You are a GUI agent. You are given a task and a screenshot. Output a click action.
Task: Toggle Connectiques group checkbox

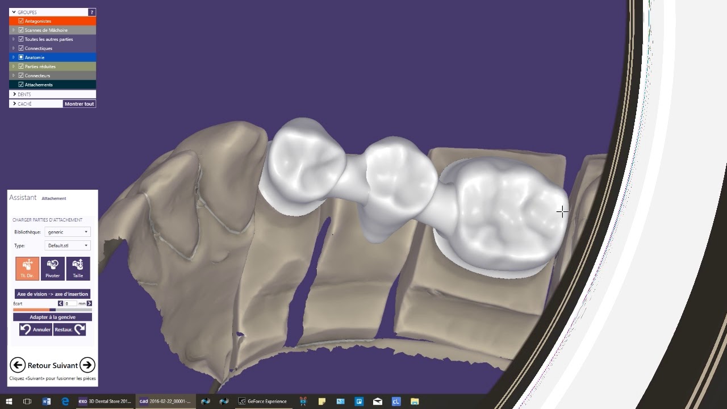(x=21, y=48)
